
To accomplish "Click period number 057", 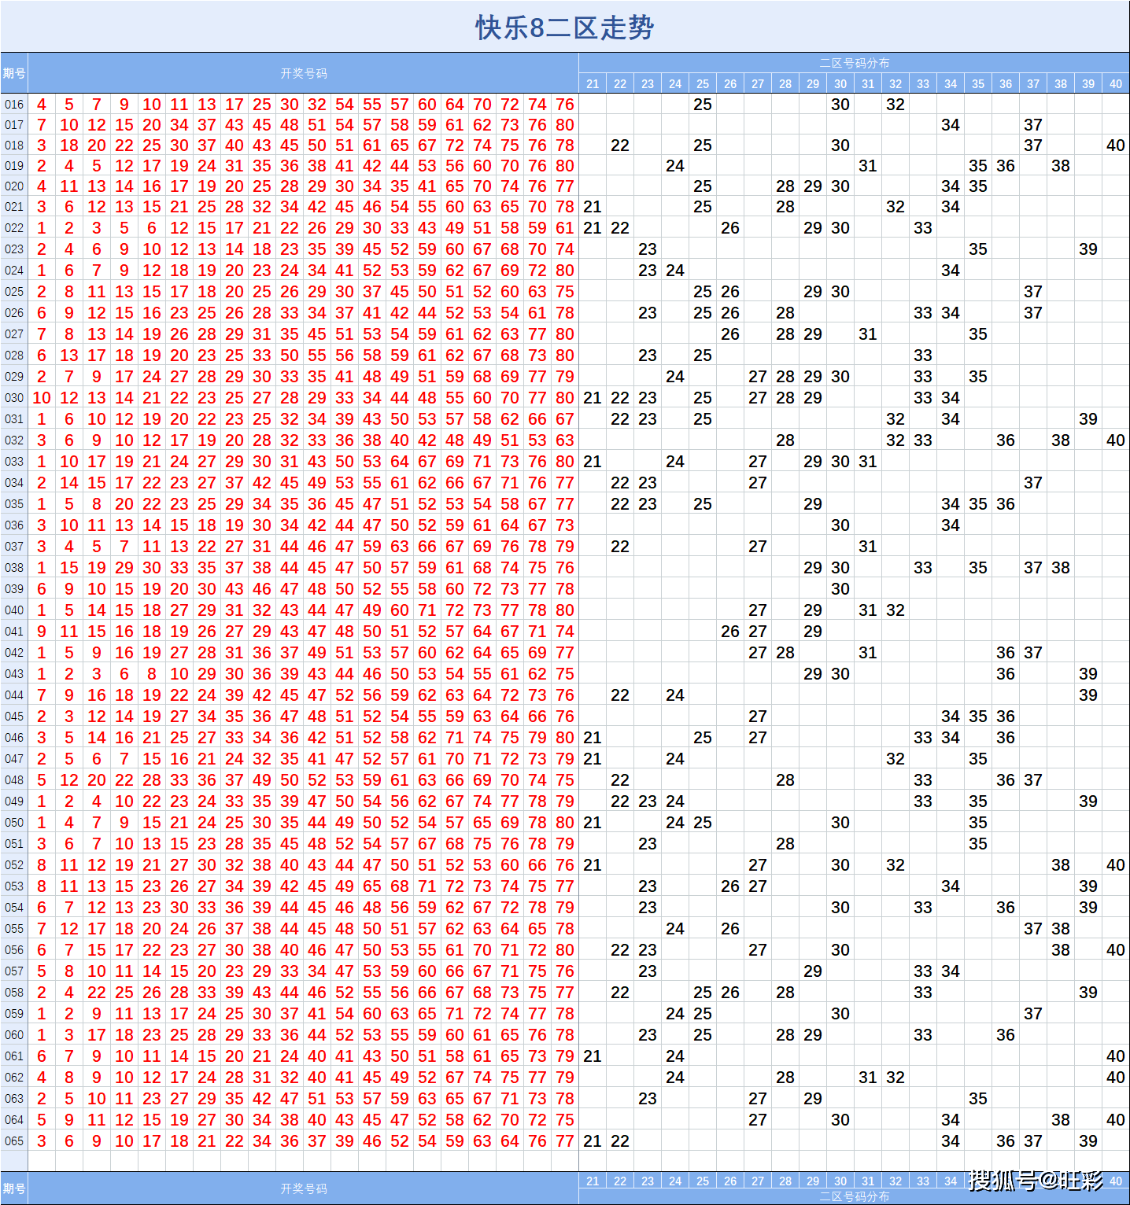I will (x=14, y=971).
